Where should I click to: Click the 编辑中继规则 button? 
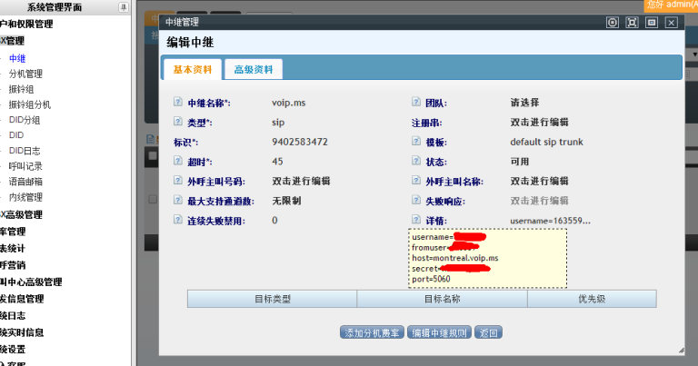[x=441, y=333]
